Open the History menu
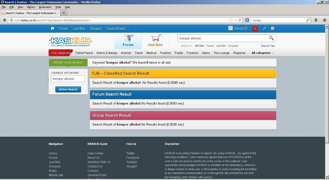329x180 pixels. (31, 7)
